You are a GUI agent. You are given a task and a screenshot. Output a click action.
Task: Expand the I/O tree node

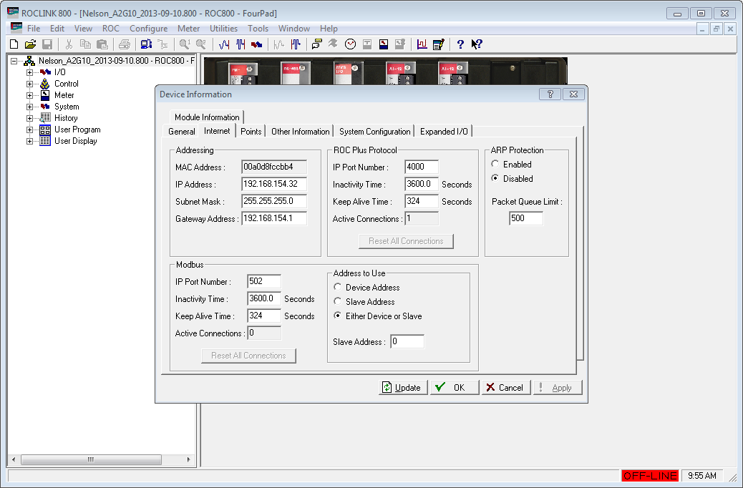click(x=29, y=72)
